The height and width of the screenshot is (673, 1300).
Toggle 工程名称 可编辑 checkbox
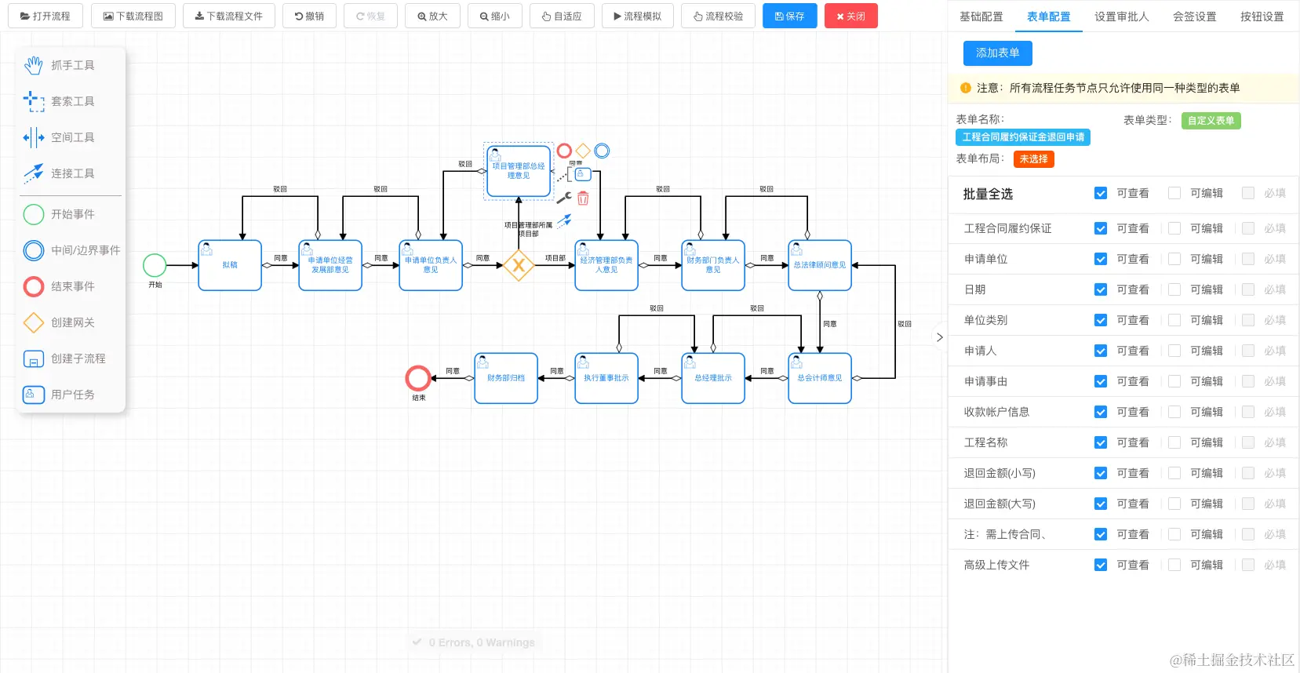pos(1174,442)
